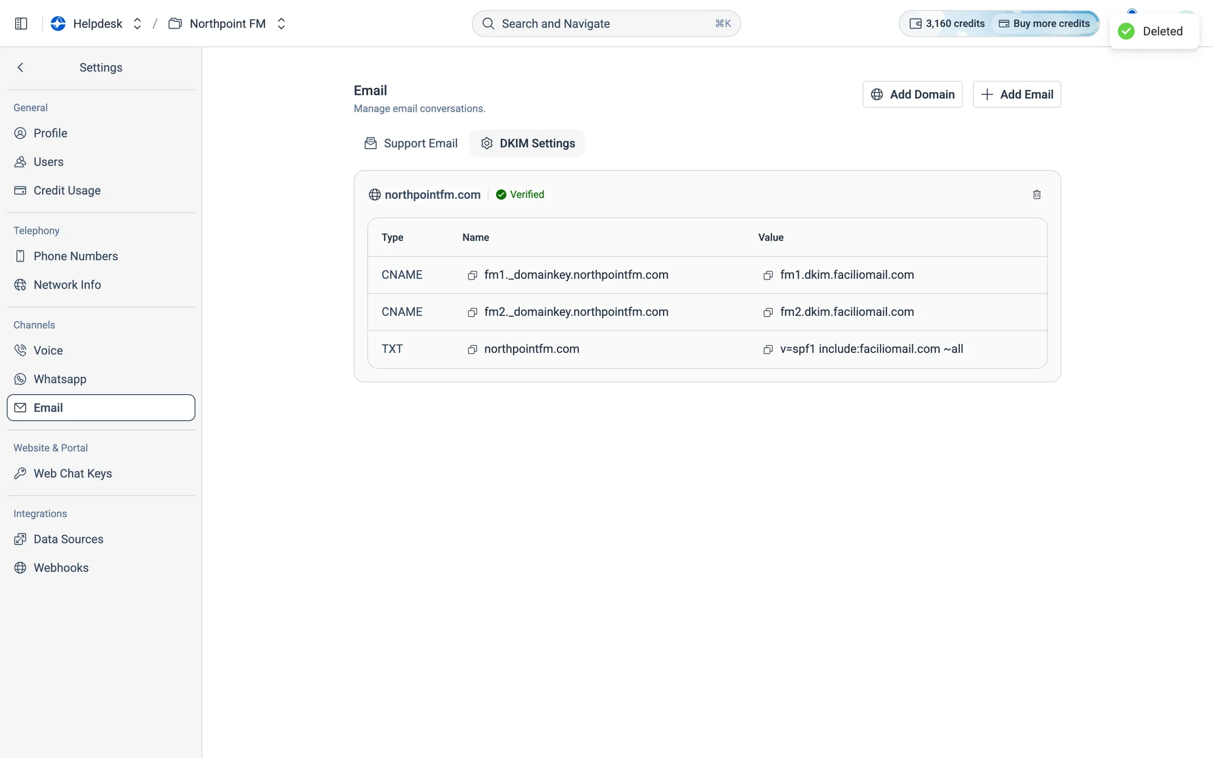Click the Add Email button

click(1016, 95)
